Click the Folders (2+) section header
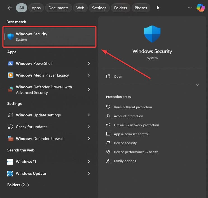Screen dimensions: 208x198 [x=18, y=185]
